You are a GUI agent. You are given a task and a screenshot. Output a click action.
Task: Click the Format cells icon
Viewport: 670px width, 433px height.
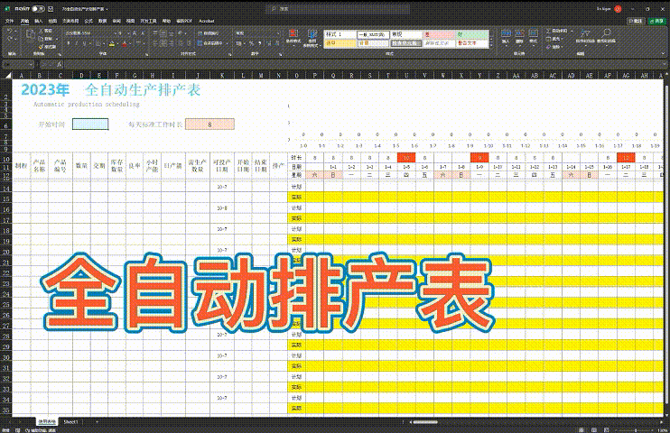click(x=534, y=34)
